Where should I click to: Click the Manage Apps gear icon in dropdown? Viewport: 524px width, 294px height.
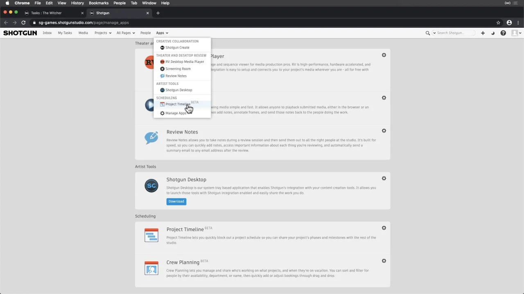[162, 113]
